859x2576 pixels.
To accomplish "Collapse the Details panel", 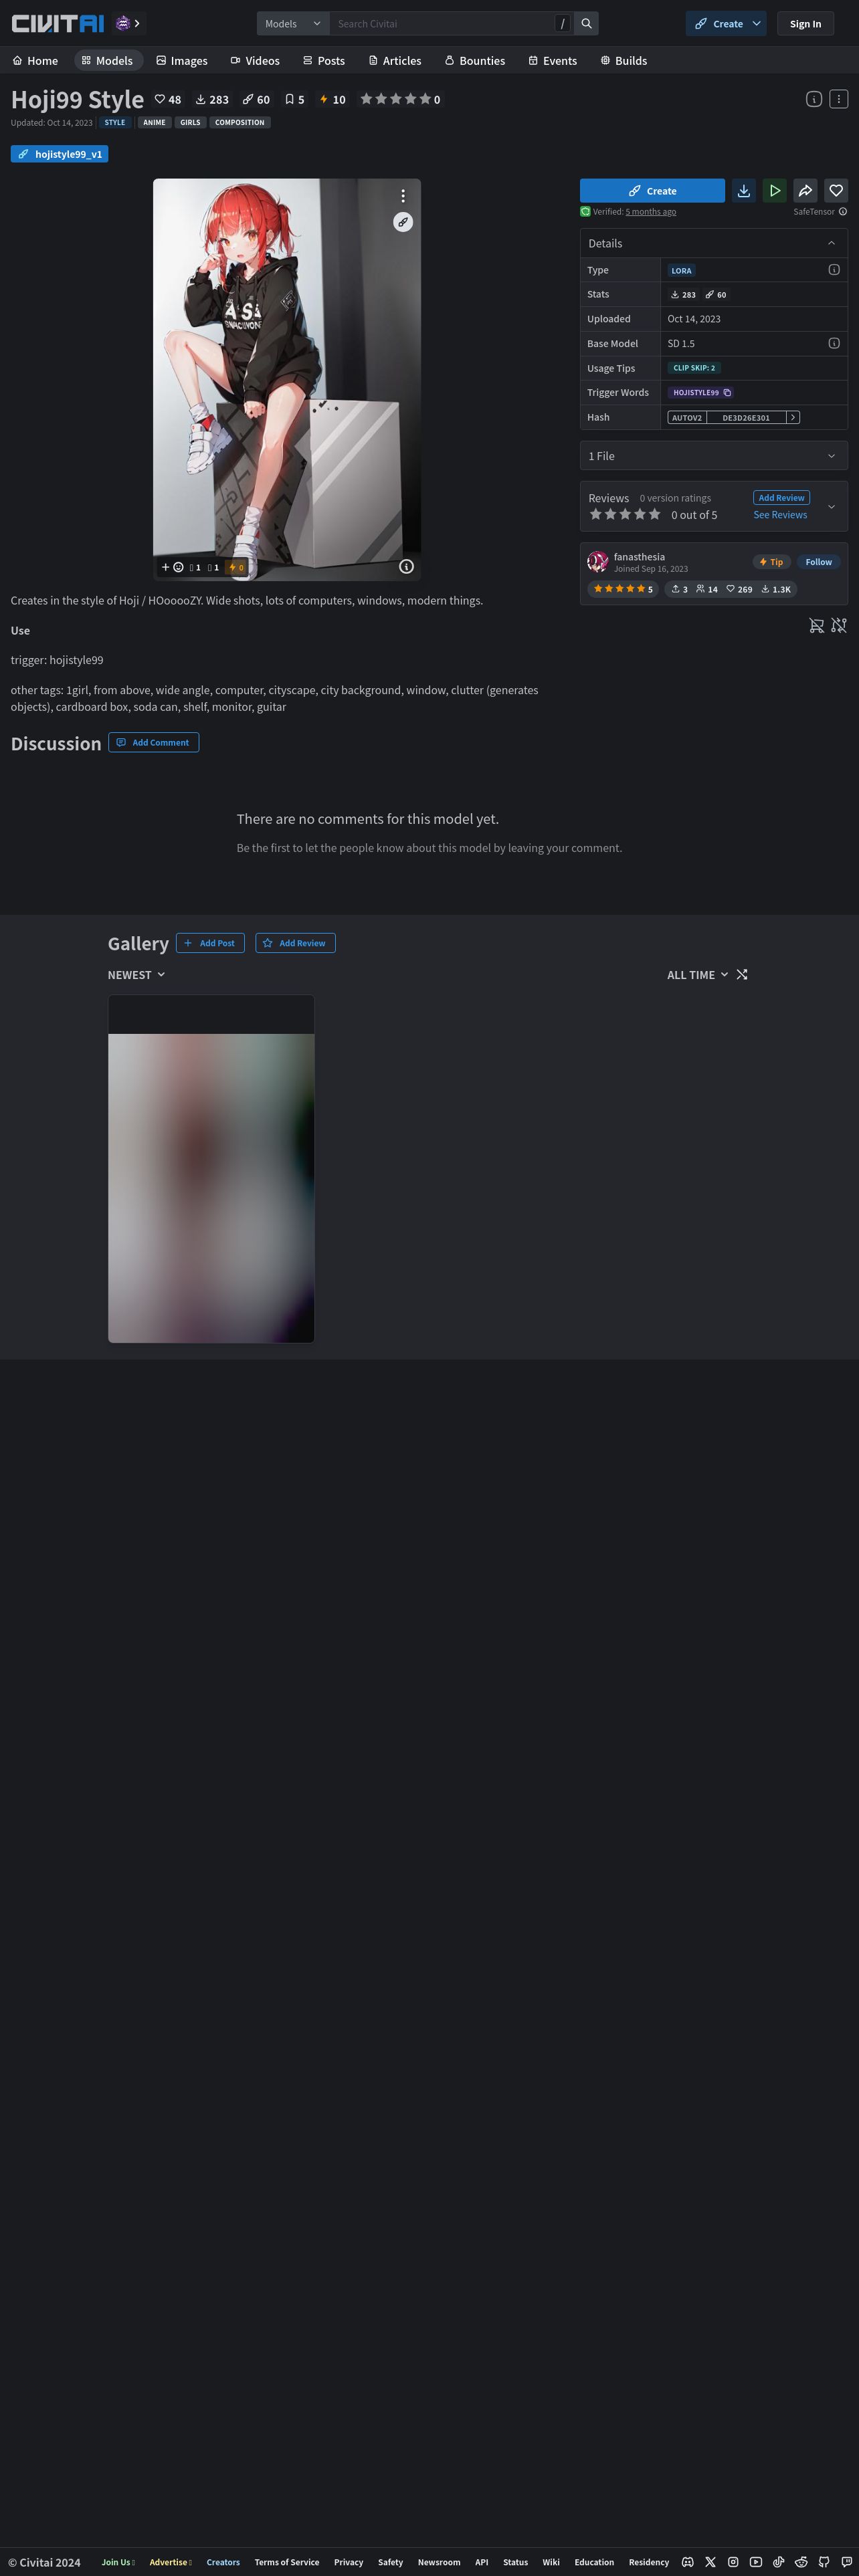I will [831, 243].
